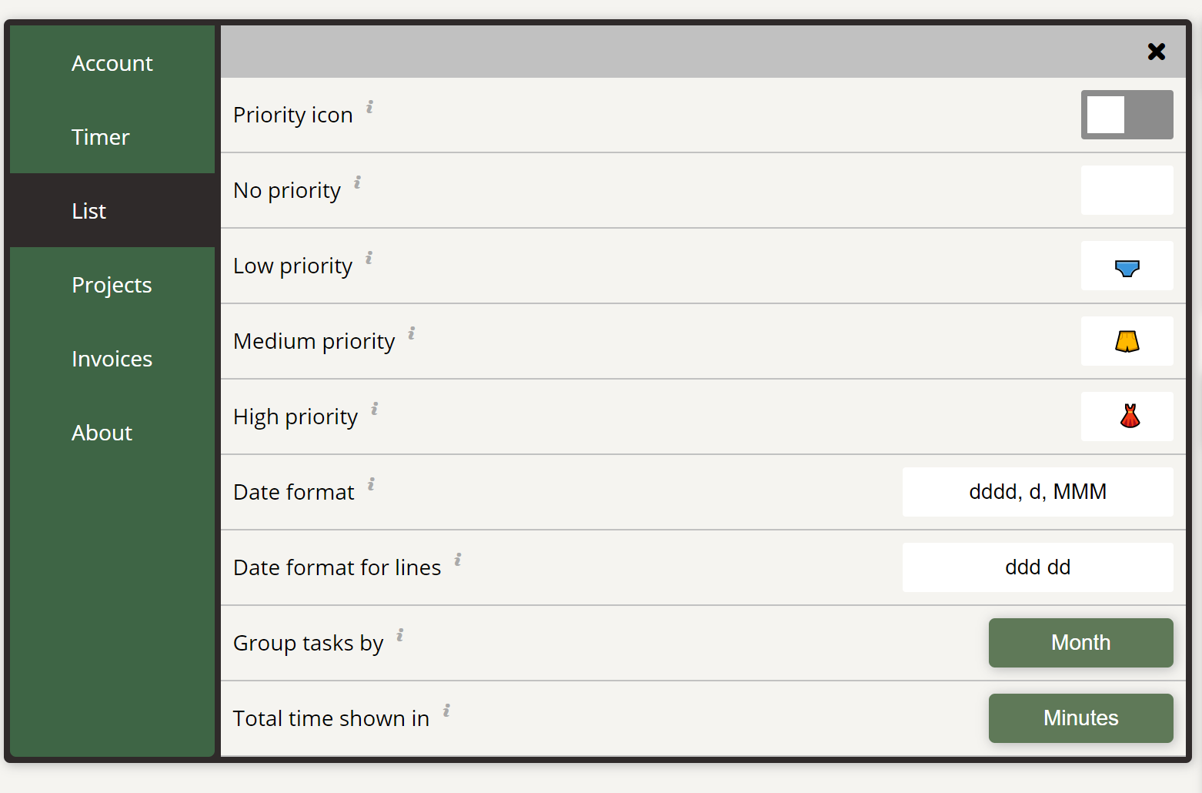
Task: Switch total time unit from Minutes
Action: 1080,718
